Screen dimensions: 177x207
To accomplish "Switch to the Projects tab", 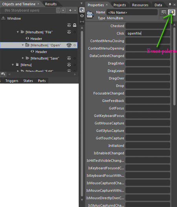I will click(120, 5).
